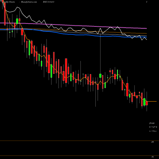Click the 20 price axis label
The height and width of the screenshot is (159, 159).
152,142
